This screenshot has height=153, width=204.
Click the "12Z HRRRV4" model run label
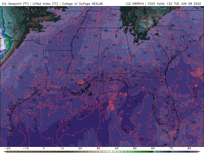[135, 4]
